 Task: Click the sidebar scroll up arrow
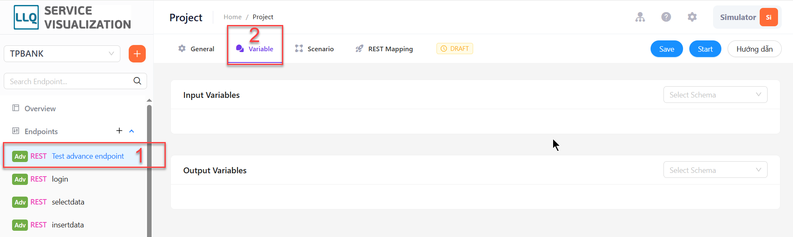[x=149, y=100]
